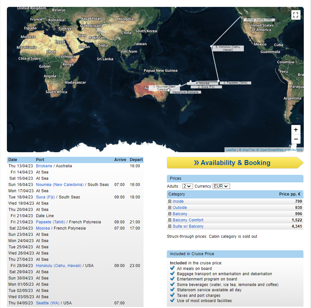The height and width of the screenshot is (308, 311).
Task: Open the Adults number dropdown
Action: (x=188, y=186)
